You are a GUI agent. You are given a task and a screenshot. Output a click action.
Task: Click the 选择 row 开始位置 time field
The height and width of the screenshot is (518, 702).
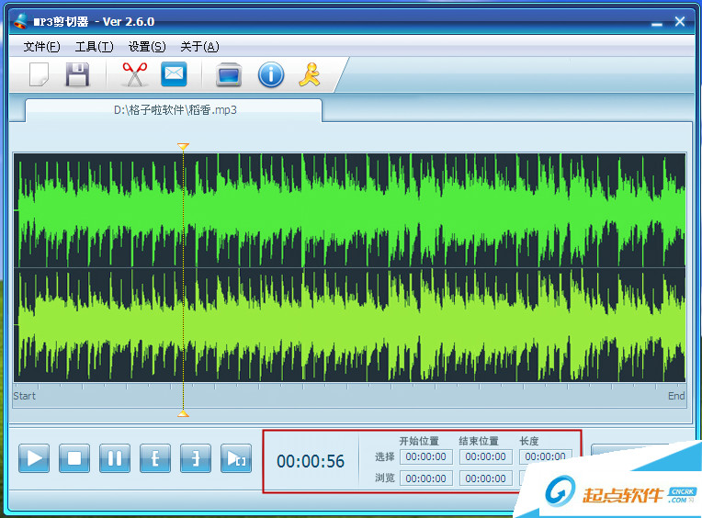[425, 456]
